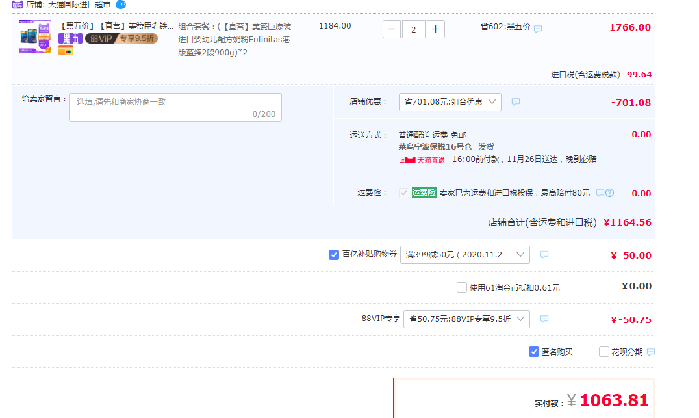Open the info bubble beside 88VIP dropdown
The width and height of the screenshot is (699, 418).
[544, 319]
